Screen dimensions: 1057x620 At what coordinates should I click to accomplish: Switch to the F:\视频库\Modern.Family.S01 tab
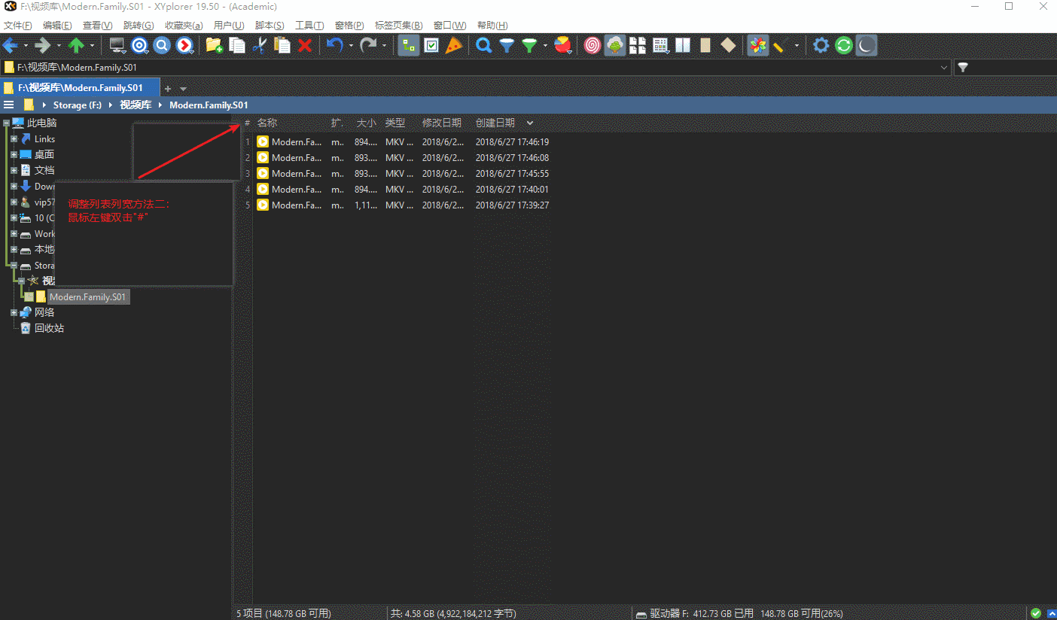coord(81,87)
